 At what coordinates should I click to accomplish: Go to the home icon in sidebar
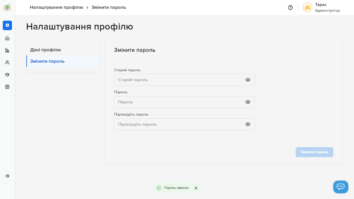click(7, 38)
